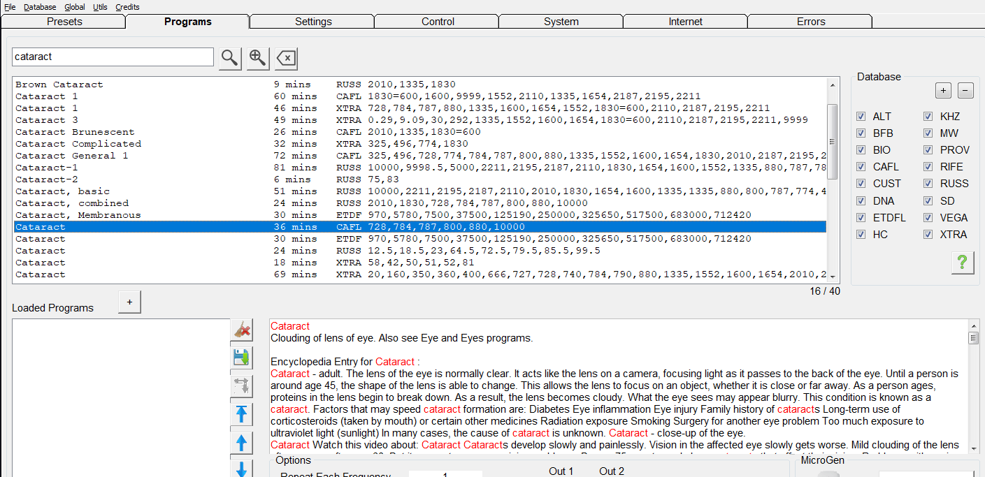Image resolution: width=985 pixels, height=477 pixels.
Task: Click the broom clear loaded programs icon
Action: pyautogui.click(x=242, y=330)
